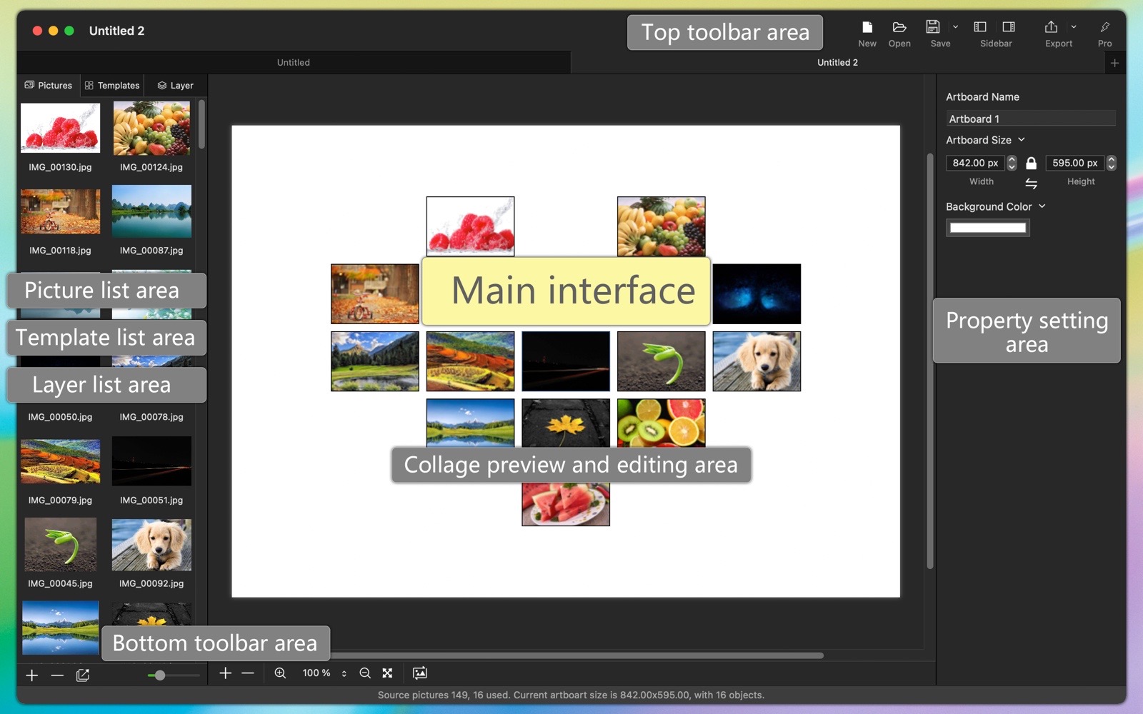Click the Pro upgrade icon

click(1104, 28)
